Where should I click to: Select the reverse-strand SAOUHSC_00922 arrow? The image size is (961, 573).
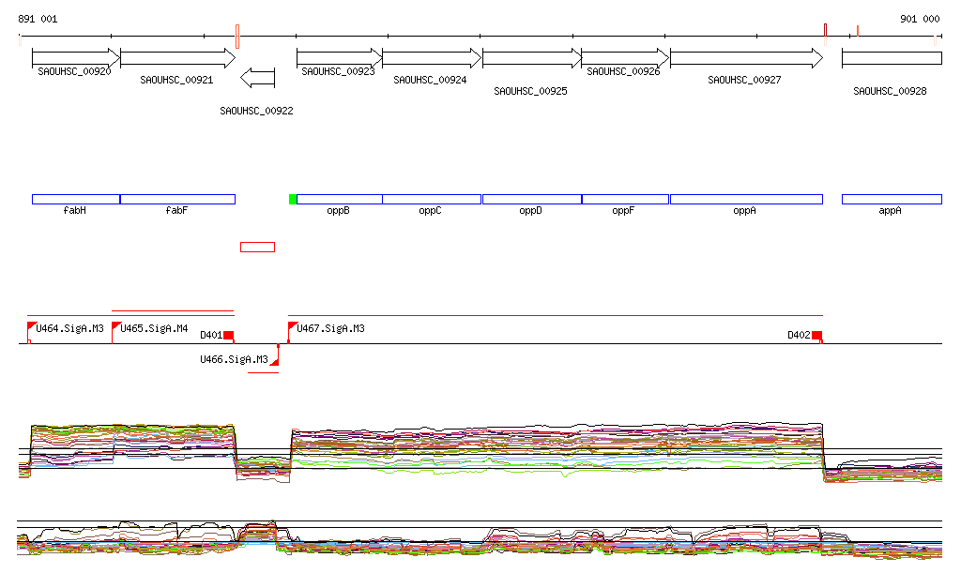pos(257,77)
